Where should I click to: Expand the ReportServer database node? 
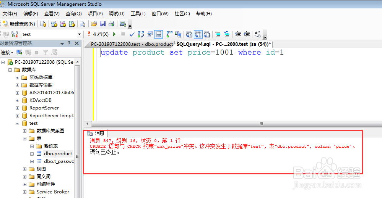tap(17, 108)
